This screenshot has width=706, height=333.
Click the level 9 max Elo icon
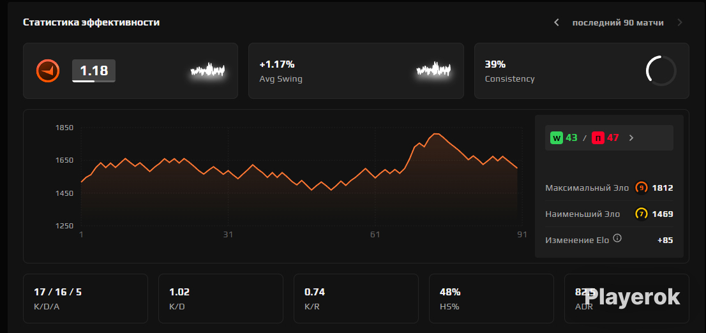[x=641, y=188]
